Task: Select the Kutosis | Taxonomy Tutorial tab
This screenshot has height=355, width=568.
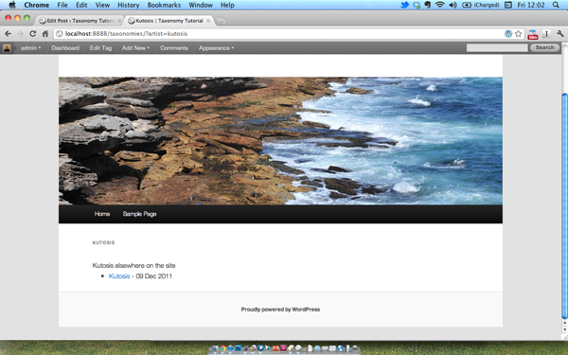Action: coord(169,21)
